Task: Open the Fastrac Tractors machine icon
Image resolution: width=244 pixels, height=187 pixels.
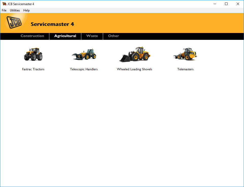Action: coord(33,54)
